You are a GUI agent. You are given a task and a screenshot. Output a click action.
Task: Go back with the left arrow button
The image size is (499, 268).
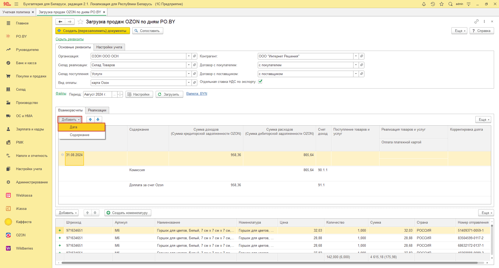pos(60,22)
